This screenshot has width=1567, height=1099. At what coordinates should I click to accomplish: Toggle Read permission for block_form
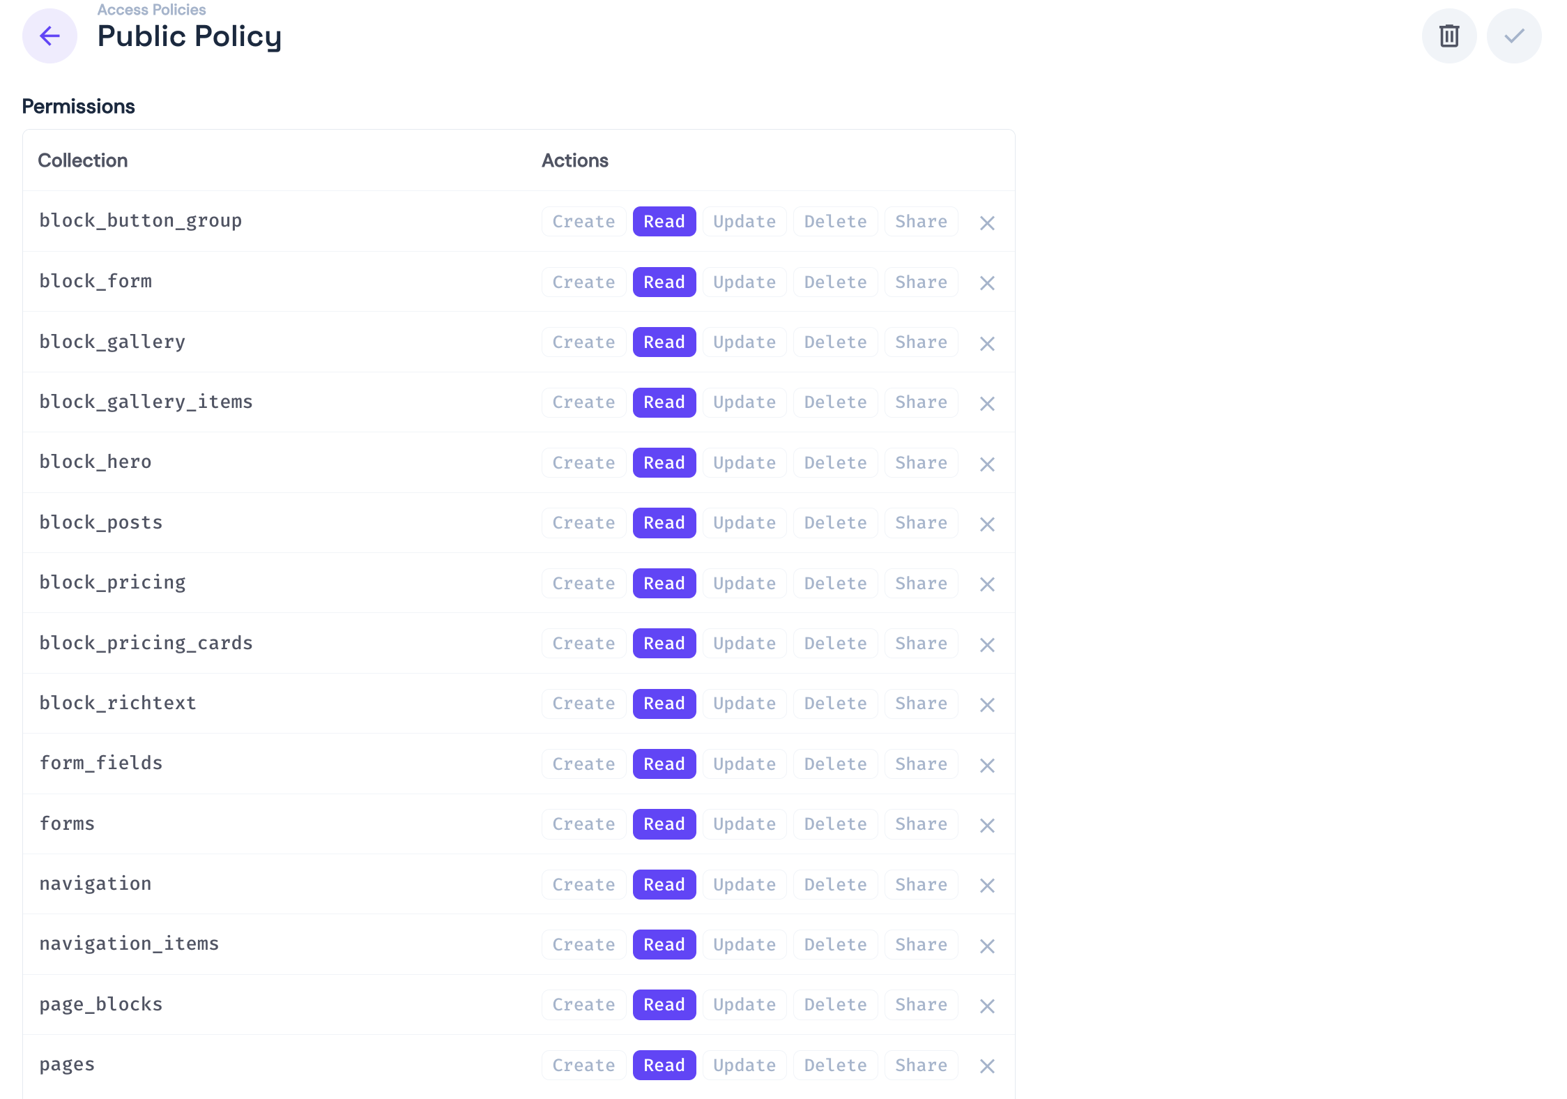click(x=664, y=282)
